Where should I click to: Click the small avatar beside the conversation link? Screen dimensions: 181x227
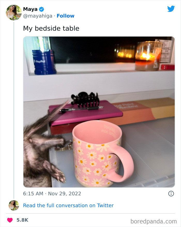(x=13, y=206)
